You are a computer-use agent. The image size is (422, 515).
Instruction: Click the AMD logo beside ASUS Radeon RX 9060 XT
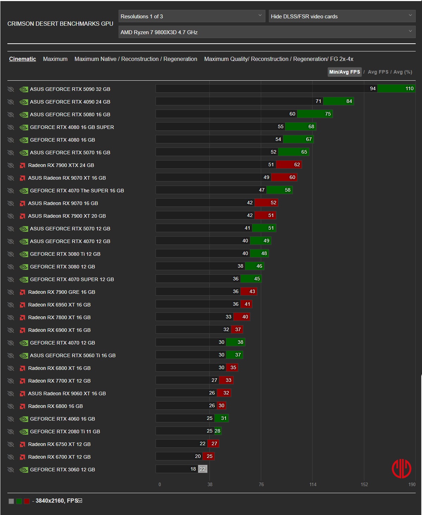(23, 394)
